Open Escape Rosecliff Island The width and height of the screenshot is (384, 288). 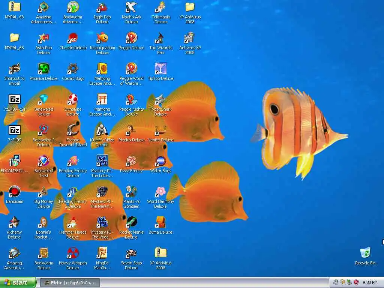73,136
